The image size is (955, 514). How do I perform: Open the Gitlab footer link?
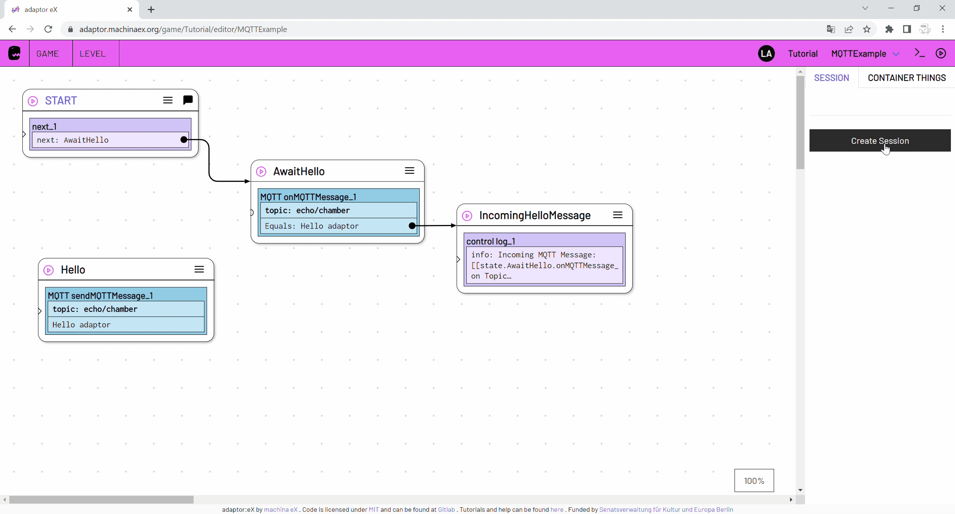pyautogui.click(x=446, y=510)
